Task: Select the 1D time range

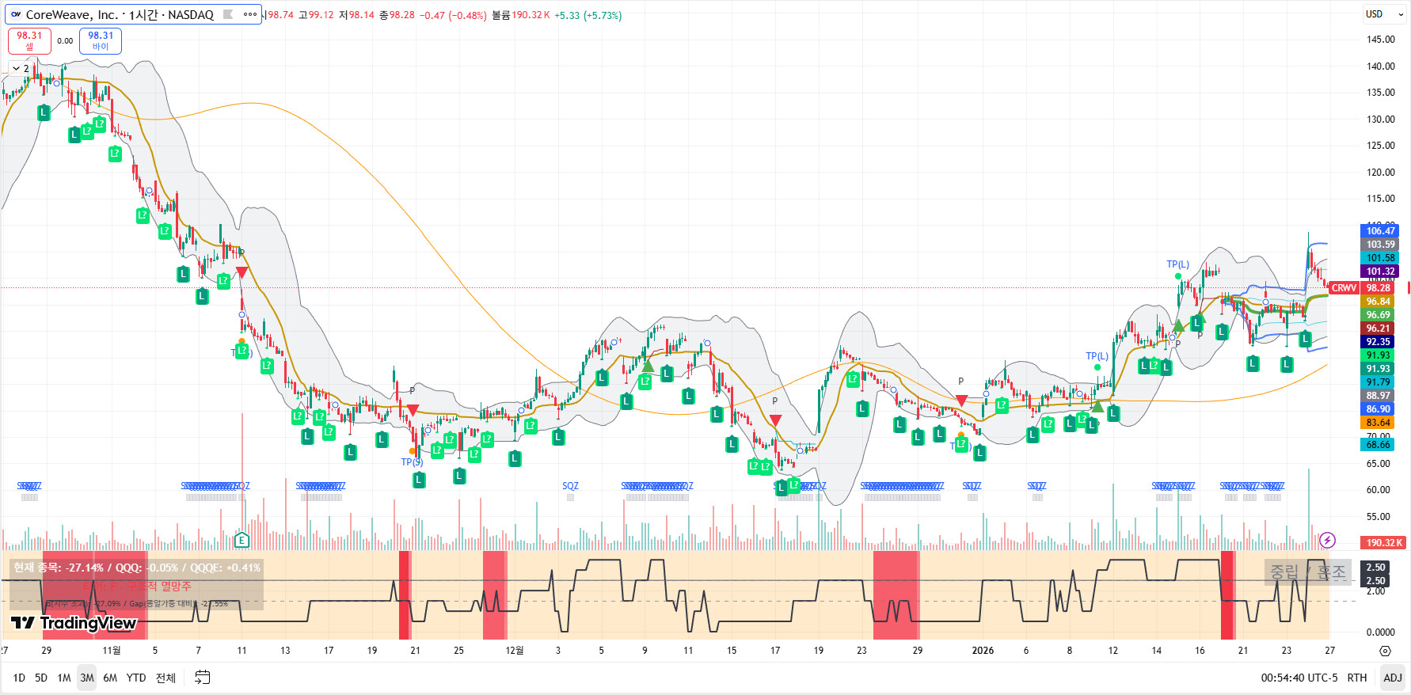Action: [19, 678]
